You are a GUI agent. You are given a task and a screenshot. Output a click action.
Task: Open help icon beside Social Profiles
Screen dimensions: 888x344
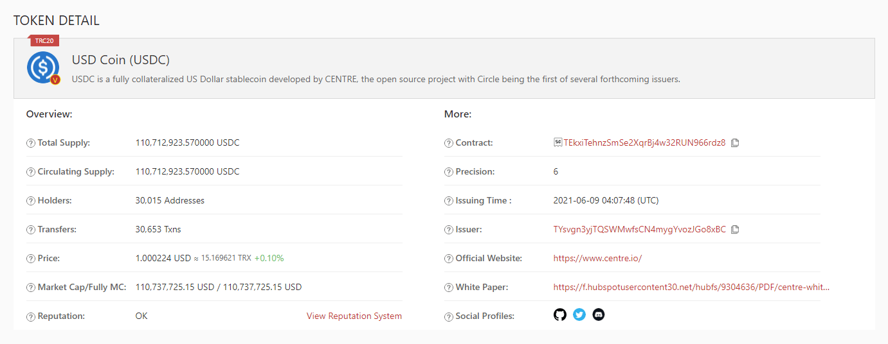448,316
